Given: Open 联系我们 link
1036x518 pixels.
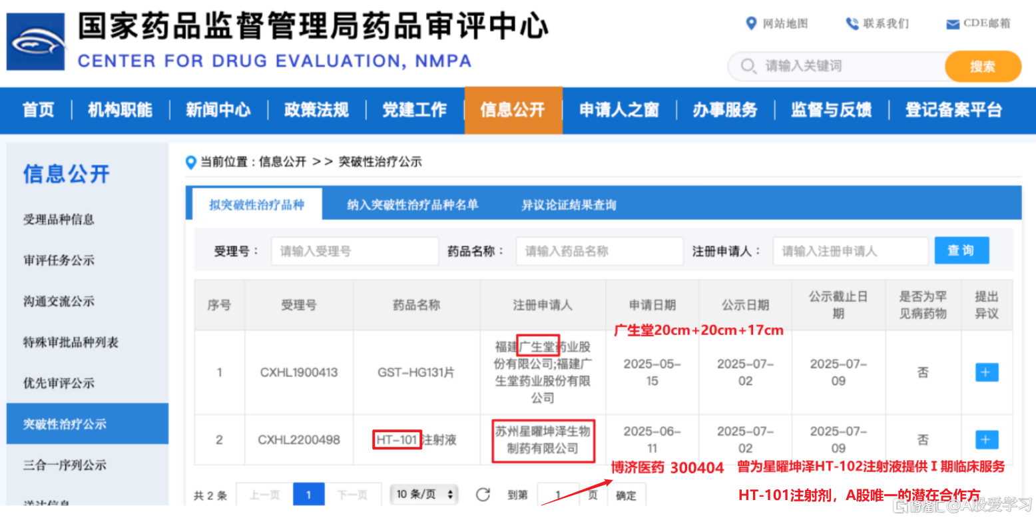Looking at the screenshot, I should pos(886,23).
